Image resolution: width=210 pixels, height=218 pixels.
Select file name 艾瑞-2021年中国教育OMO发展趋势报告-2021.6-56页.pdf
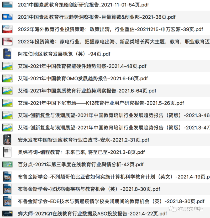tap(83, 79)
